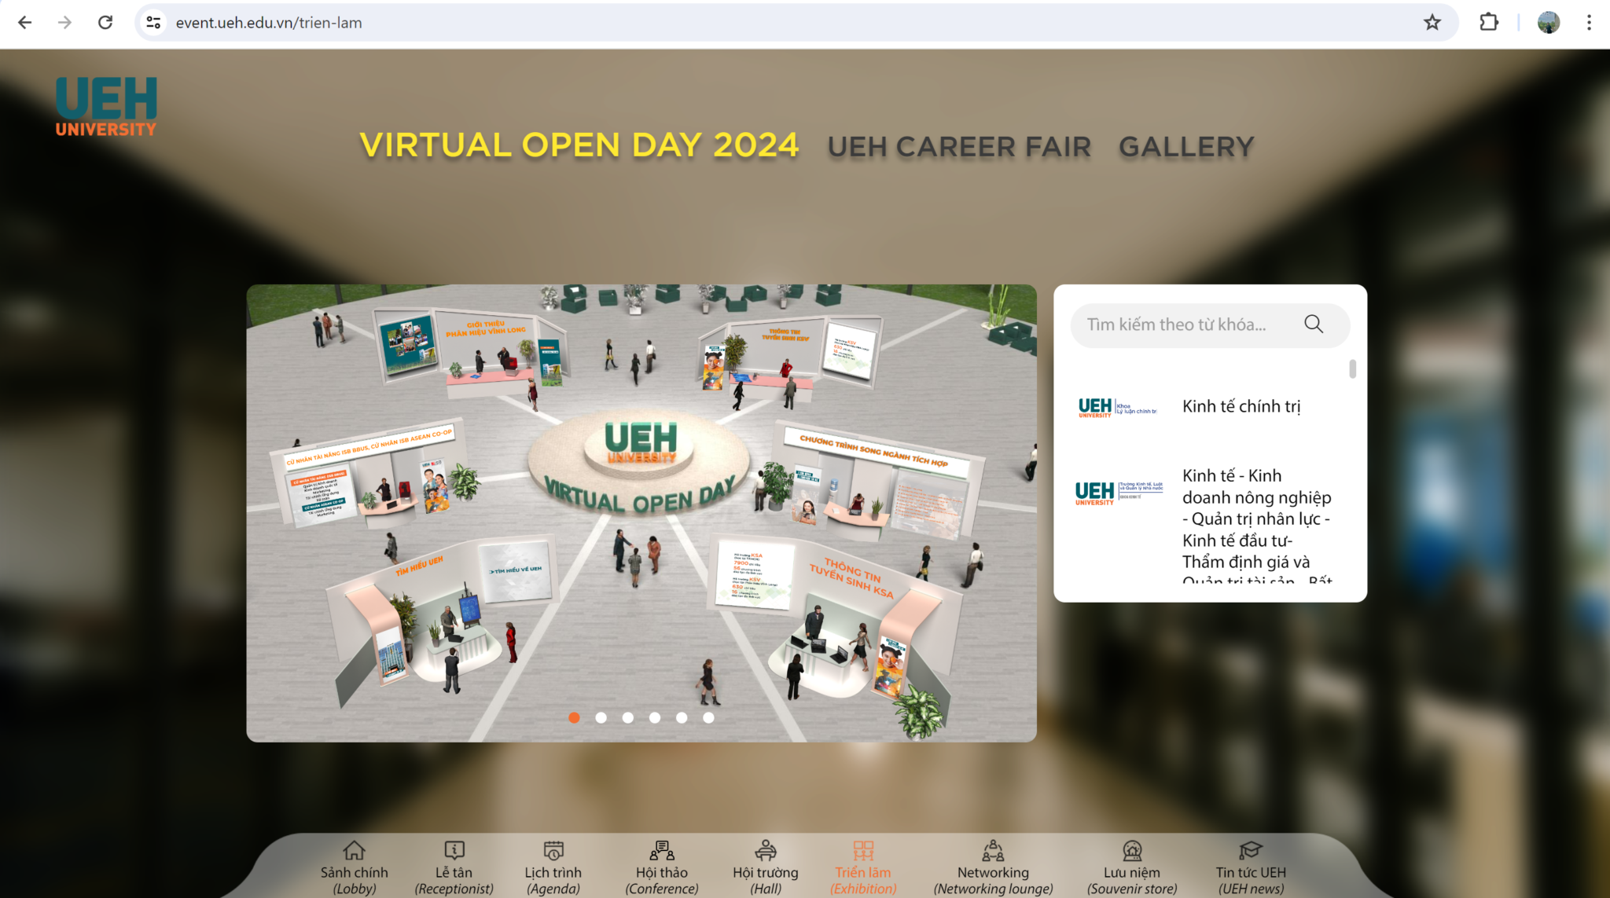Focus the keyword search field
The height and width of the screenshot is (898, 1610).
(x=1210, y=324)
